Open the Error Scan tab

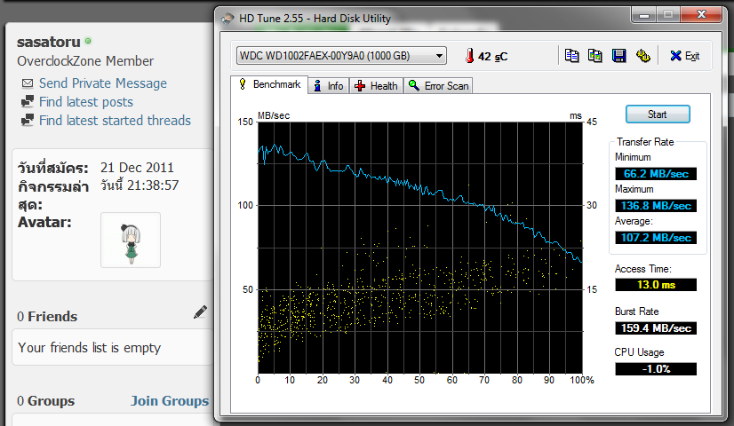[x=438, y=86]
